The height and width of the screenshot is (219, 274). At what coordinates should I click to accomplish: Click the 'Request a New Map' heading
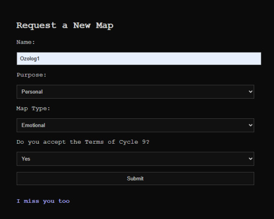65,26
